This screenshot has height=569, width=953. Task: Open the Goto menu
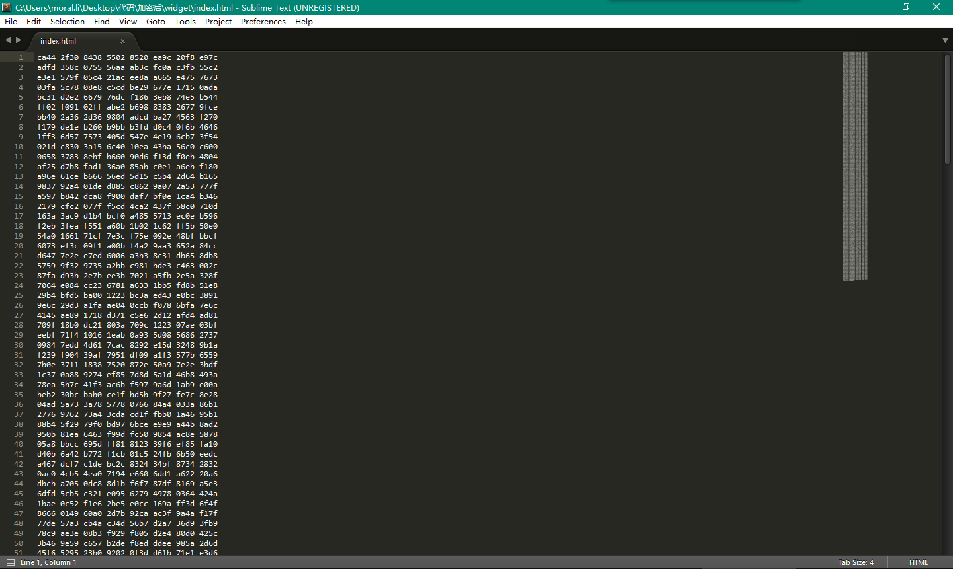pos(156,22)
